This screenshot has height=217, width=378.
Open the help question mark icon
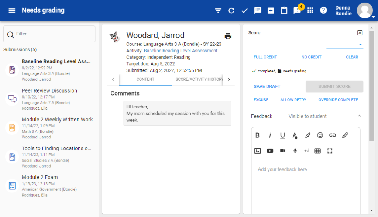pyautogui.click(x=323, y=10)
